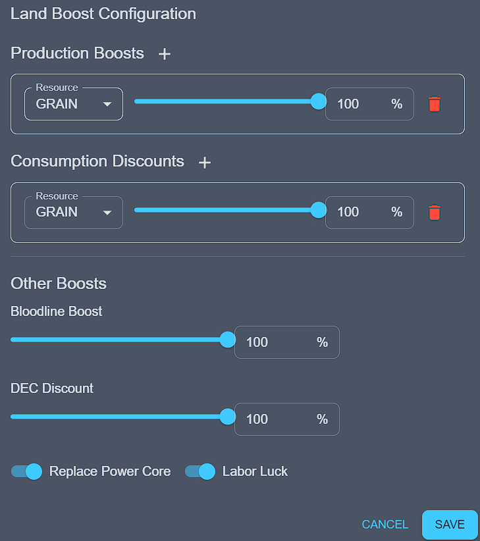Cancel the land boost configuration
This screenshot has height=541, width=480.
(x=385, y=525)
